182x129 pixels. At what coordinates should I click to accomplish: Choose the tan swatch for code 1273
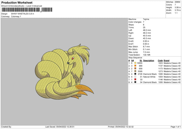point(135,71)
